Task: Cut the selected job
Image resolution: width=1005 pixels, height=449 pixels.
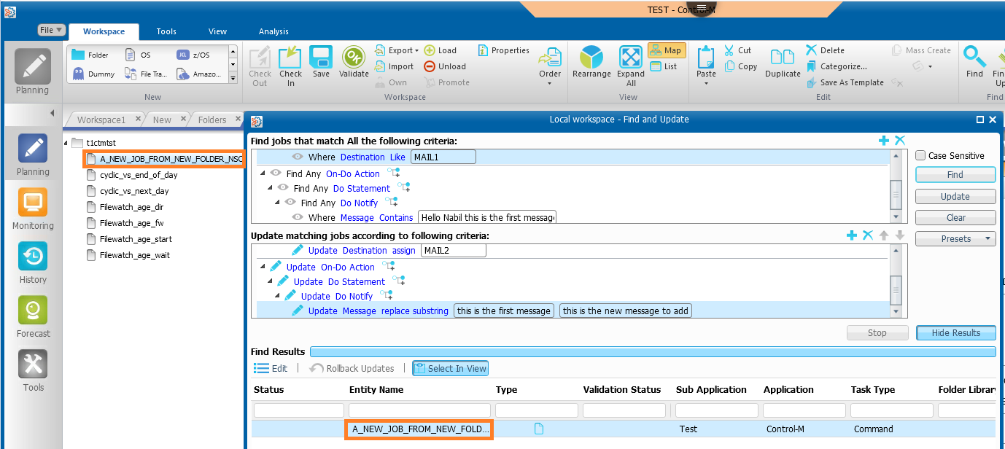Action: pyautogui.click(x=737, y=50)
